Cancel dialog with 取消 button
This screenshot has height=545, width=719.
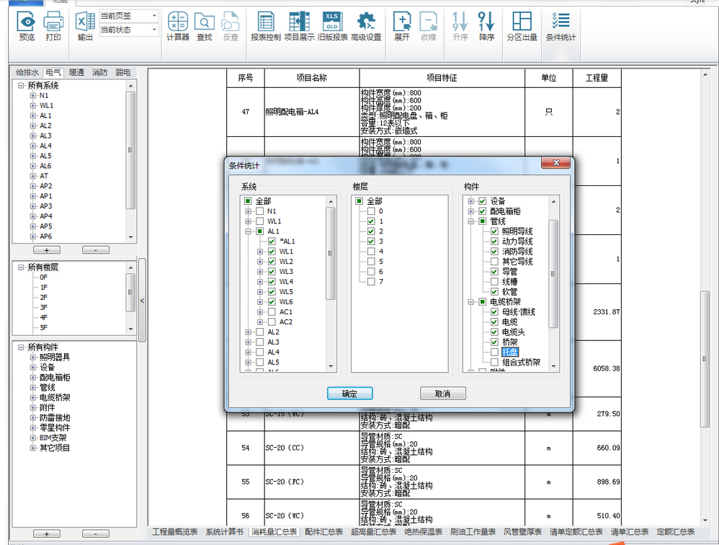[443, 394]
